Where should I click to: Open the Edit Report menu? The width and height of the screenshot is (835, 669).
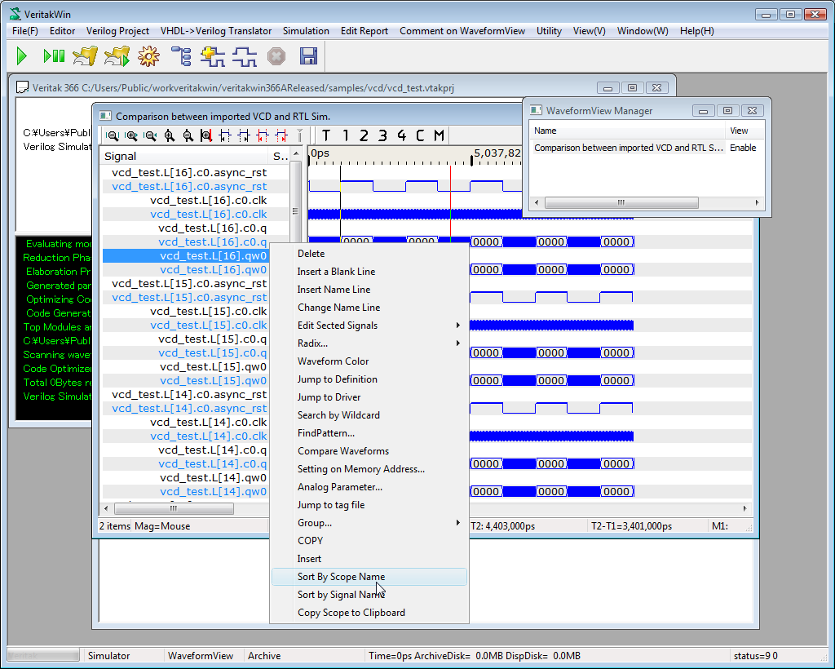pos(364,31)
